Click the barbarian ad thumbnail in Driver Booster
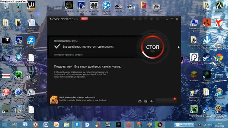The image size is (228, 128). click(x=54, y=100)
